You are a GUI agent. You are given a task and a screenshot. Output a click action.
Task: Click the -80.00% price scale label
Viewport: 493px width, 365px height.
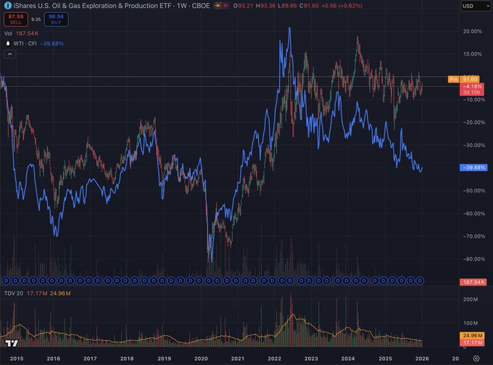click(473, 259)
